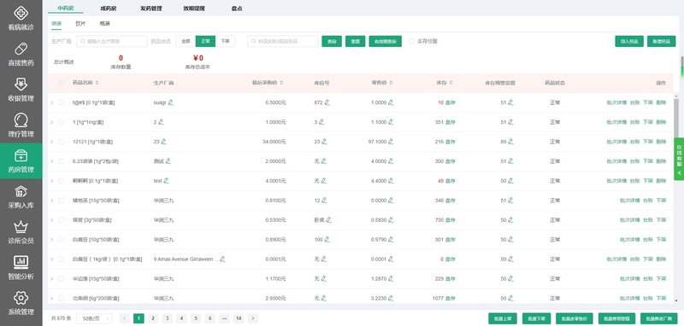Go to next page arrow in pagination
This screenshot has width=684, height=326.
pyautogui.click(x=252, y=318)
